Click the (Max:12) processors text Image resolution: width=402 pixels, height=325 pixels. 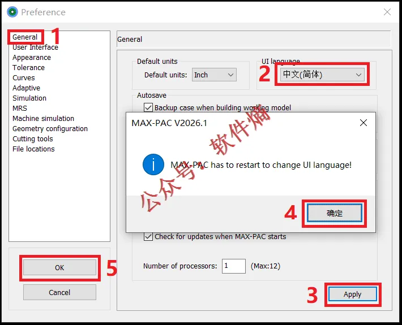[266, 266]
